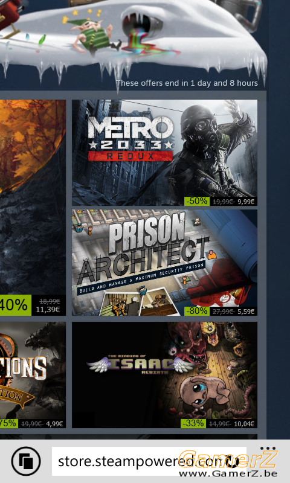This screenshot has width=290, height=483.
Task: Open the Metro 2033 Redux game tile
Action: (x=164, y=153)
